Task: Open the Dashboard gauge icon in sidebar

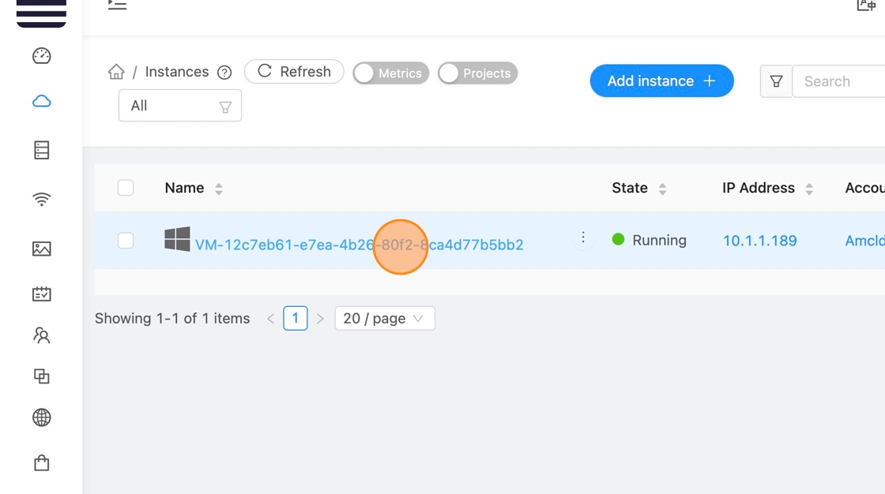Action: tap(42, 56)
